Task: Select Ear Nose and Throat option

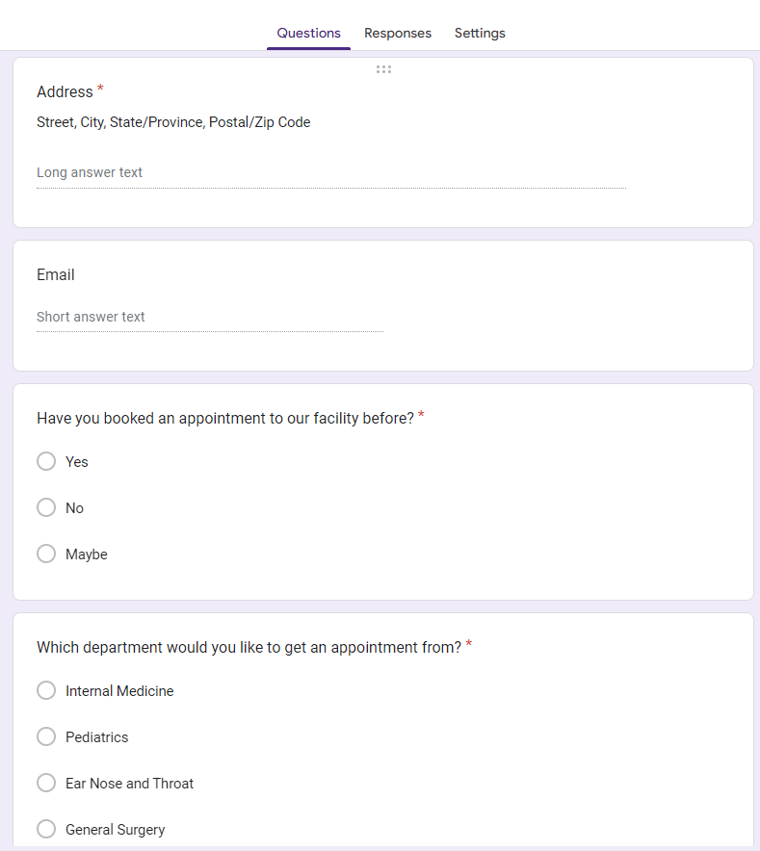Action: click(46, 784)
